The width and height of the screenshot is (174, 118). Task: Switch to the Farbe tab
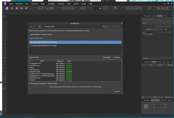click(154, 16)
